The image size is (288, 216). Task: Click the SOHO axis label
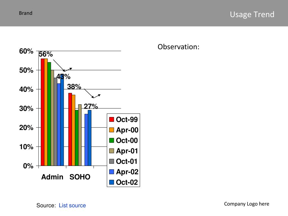coord(80,177)
